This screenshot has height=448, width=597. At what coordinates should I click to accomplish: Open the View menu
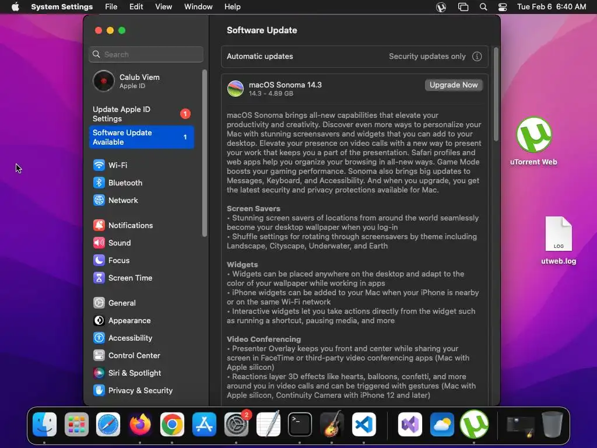[x=163, y=7]
